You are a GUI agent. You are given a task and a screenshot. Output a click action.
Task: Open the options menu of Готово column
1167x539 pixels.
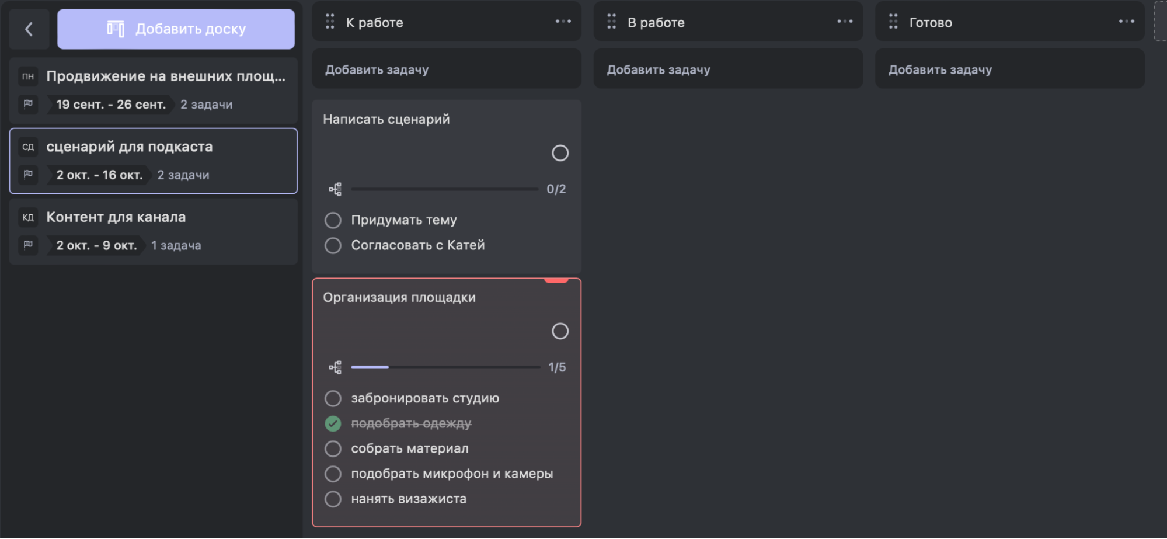1126,21
